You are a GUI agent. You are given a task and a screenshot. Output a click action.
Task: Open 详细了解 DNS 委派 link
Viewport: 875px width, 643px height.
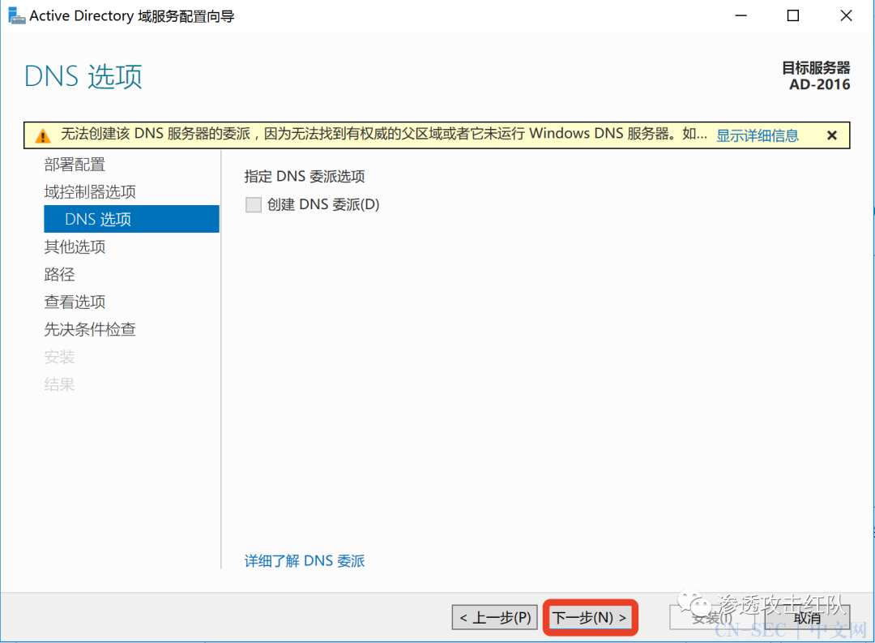(305, 561)
